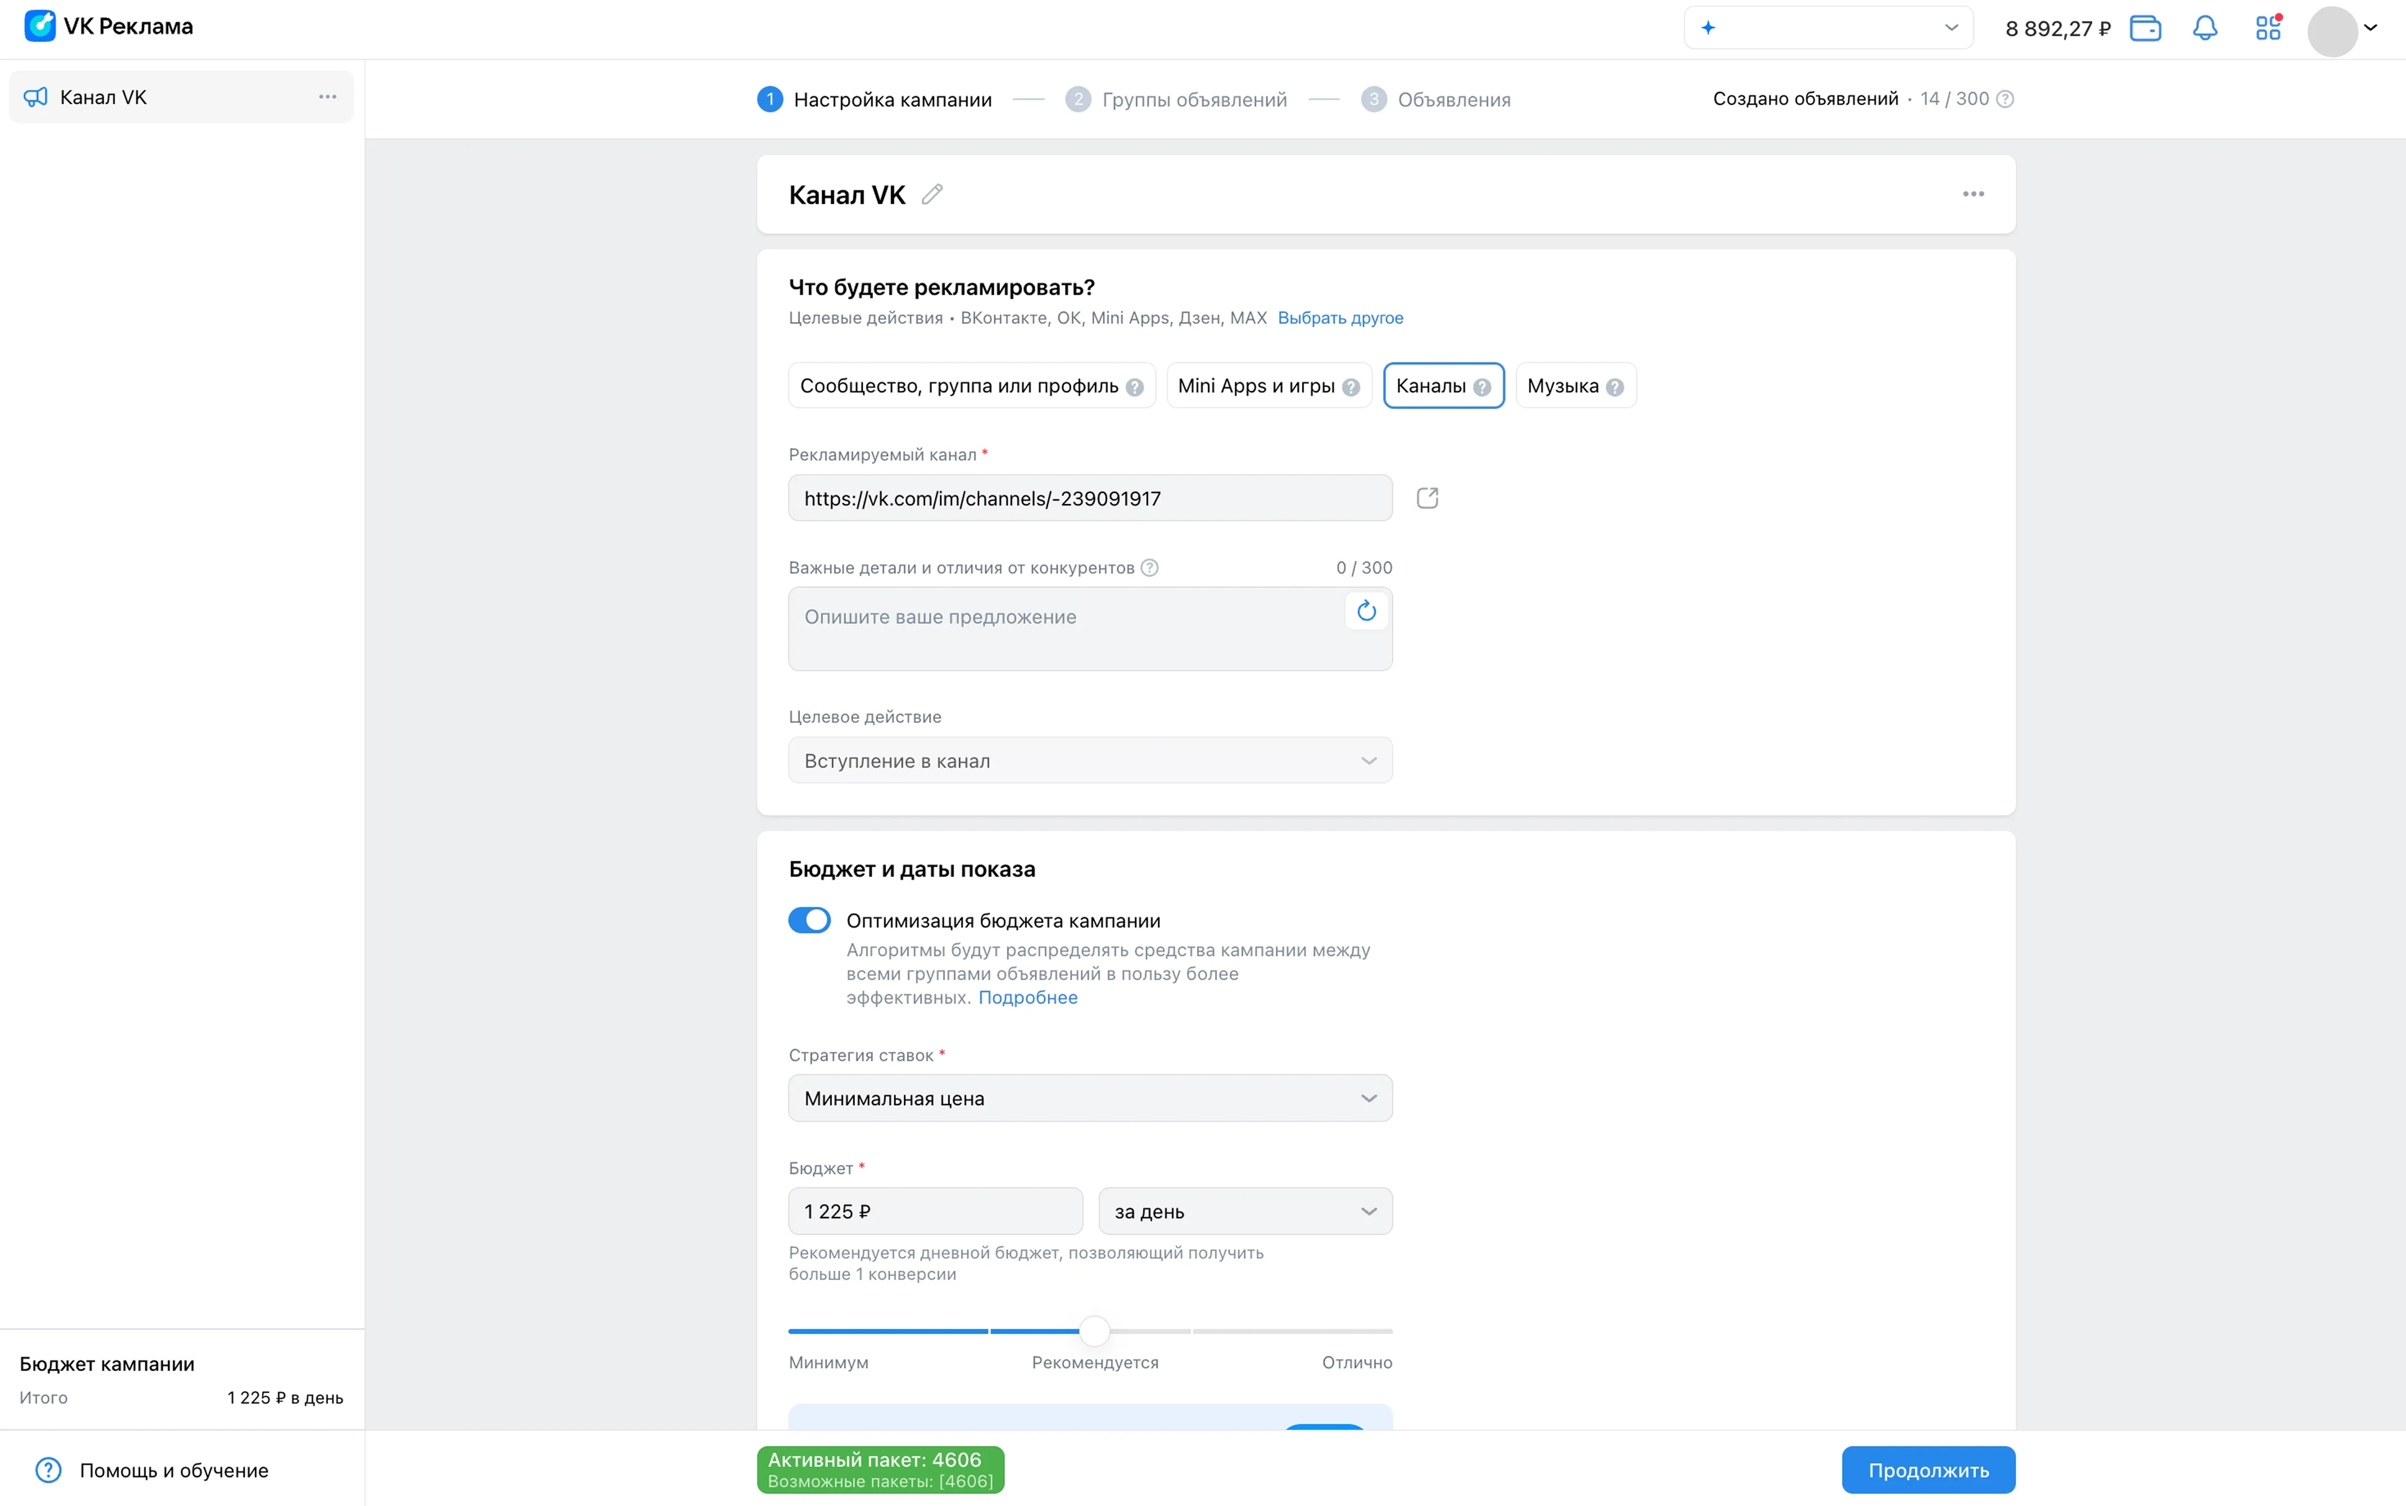This screenshot has height=1506, width=2406.
Task: Toggle Оптимизация бюджета кампании switch
Action: click(x=810, y=919)
